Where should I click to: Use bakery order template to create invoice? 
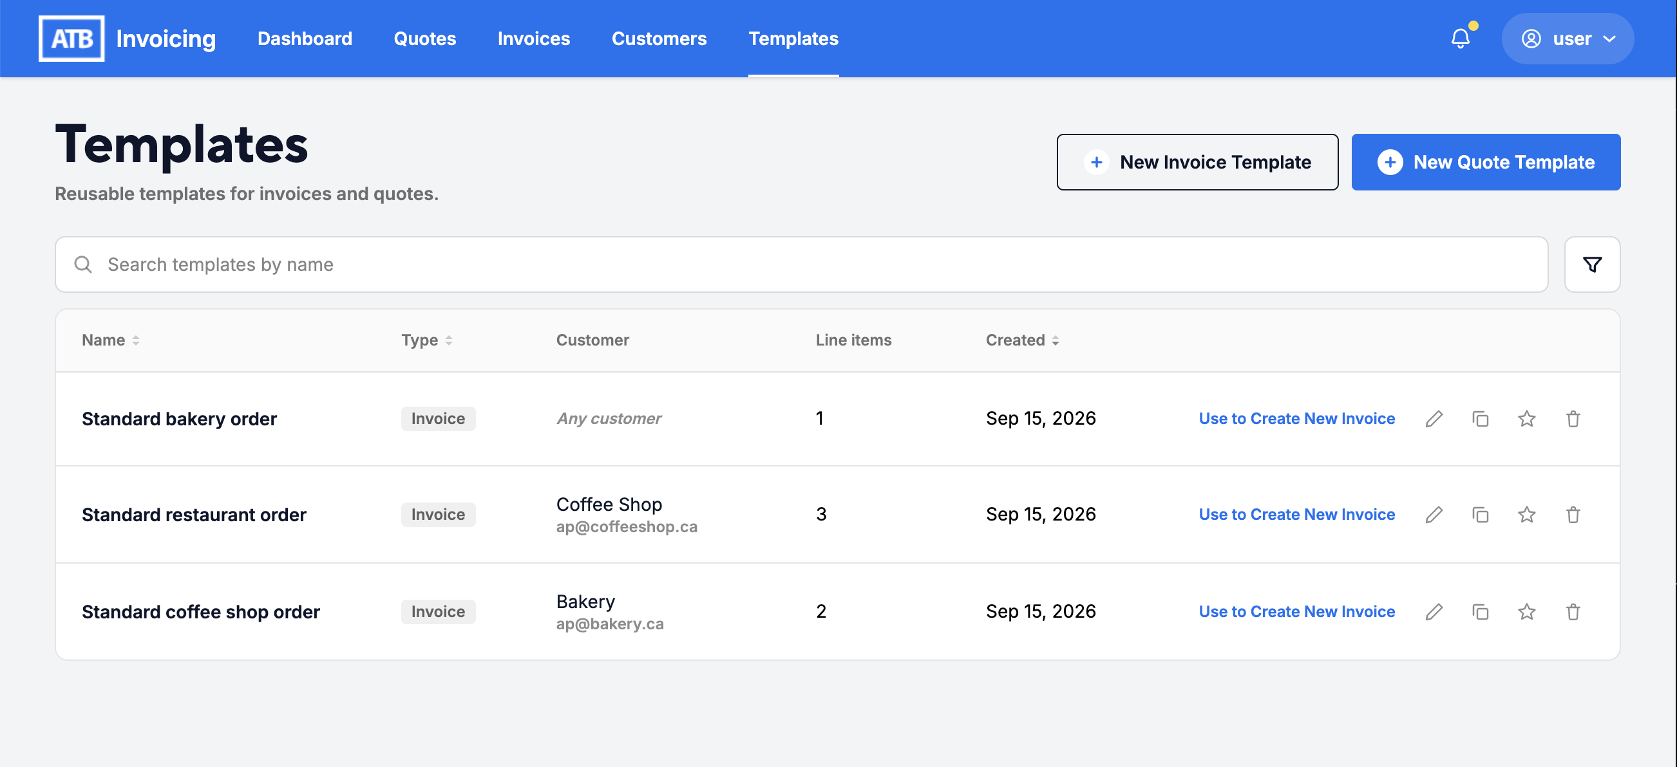1296,418
